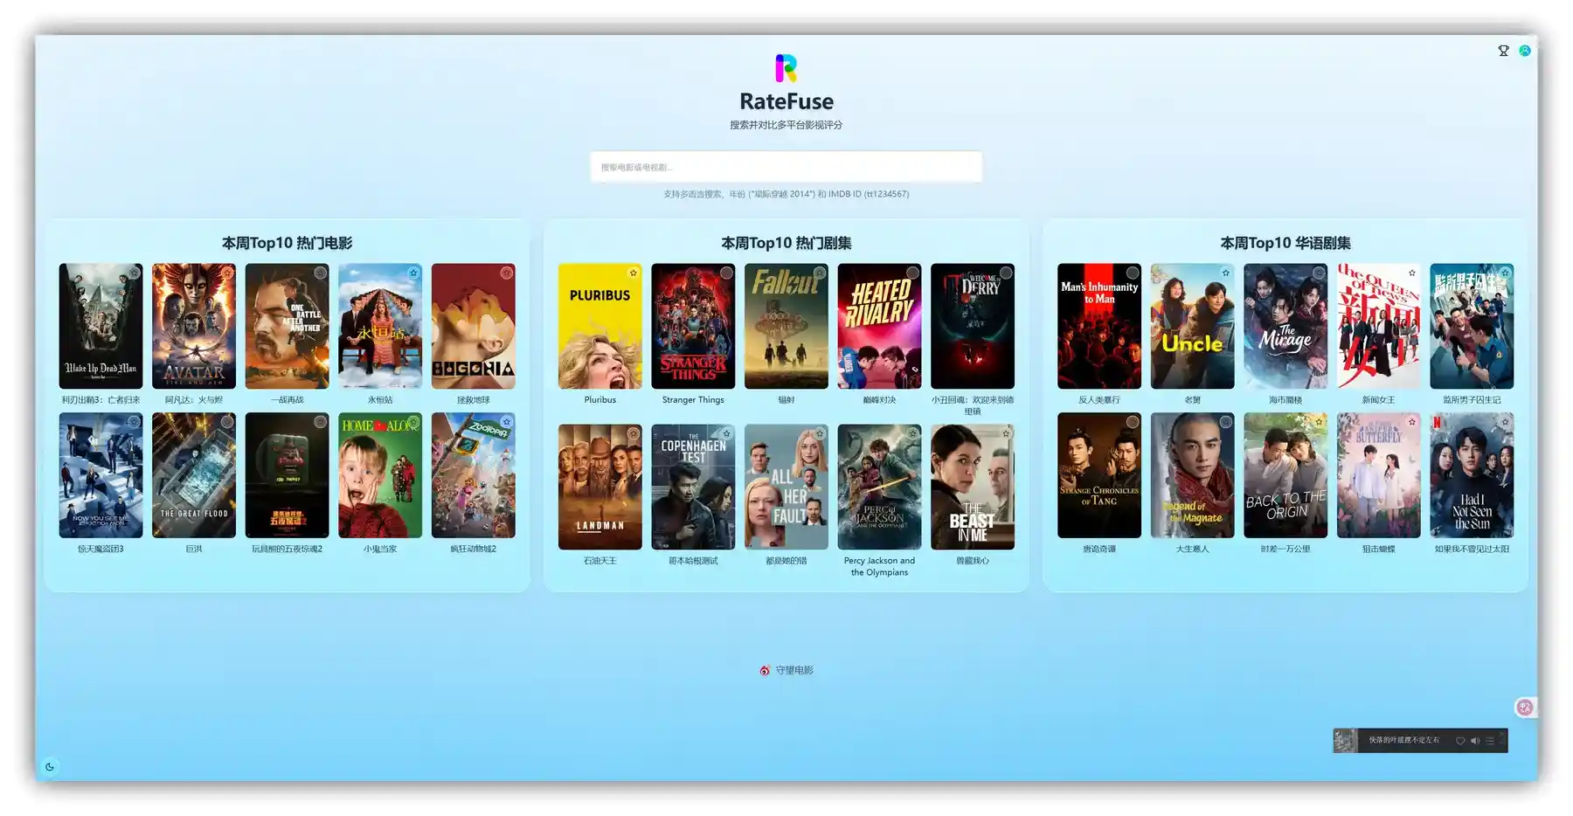
Task: Open the user profile avatar
Action: click(x=1525, y=51)
